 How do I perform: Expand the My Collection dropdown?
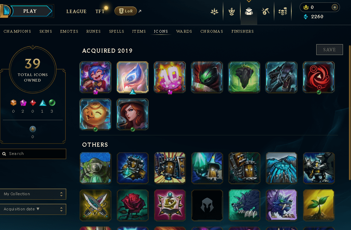[33, 194]
